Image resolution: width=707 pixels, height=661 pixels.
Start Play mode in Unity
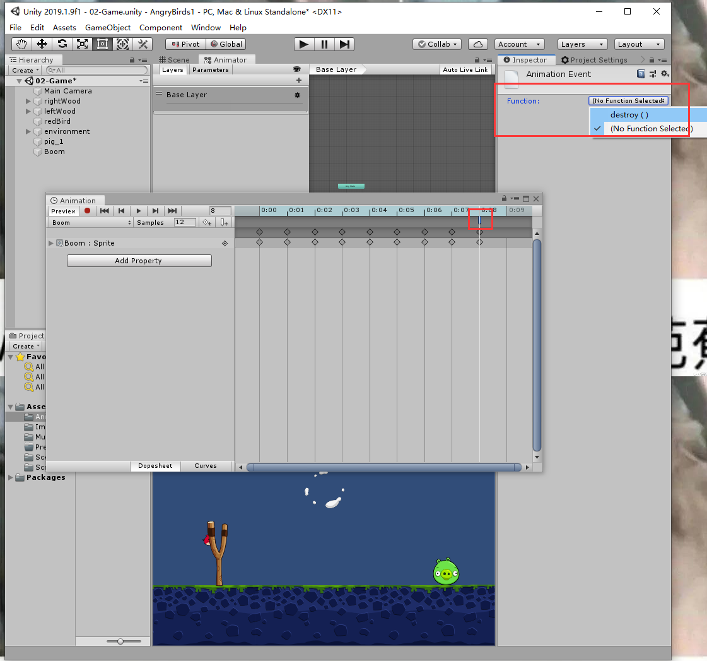pos(304,44)
